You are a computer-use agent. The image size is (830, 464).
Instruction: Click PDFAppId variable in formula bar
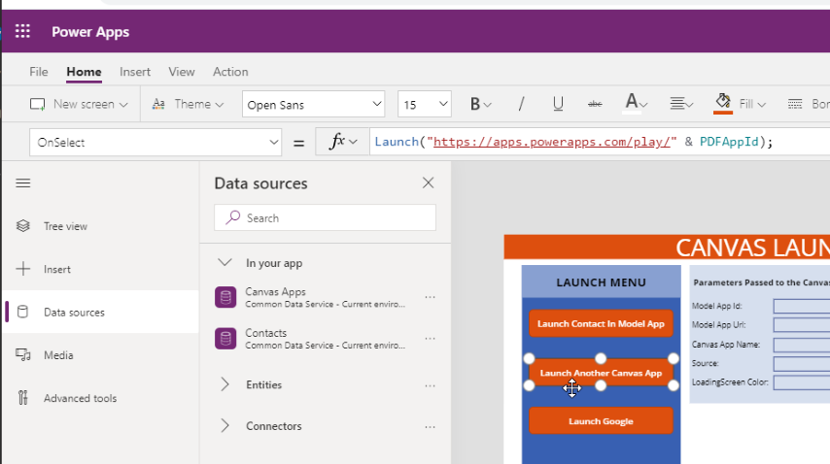click(729, 142)
